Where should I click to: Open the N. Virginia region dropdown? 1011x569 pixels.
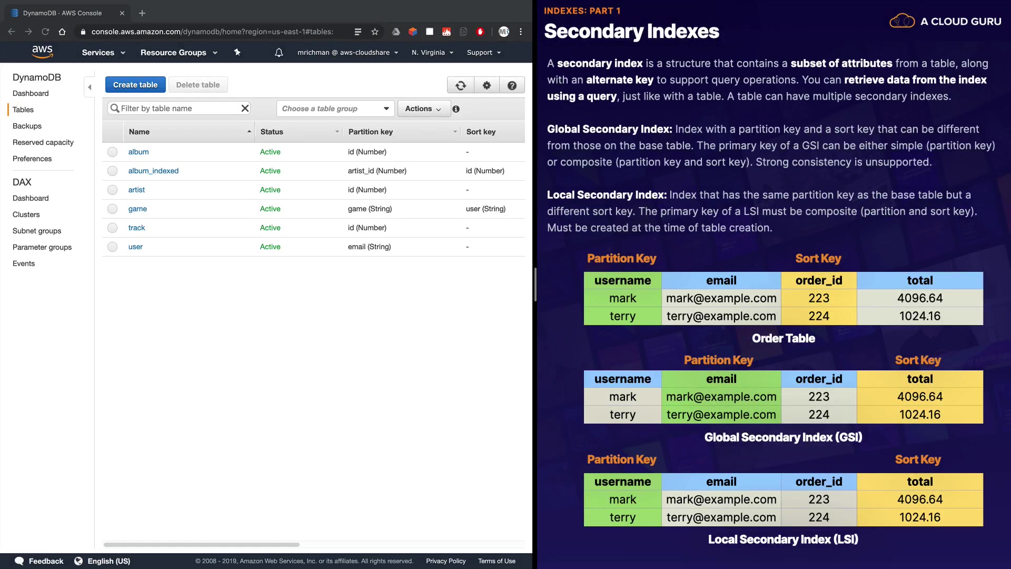click(432, 53)
